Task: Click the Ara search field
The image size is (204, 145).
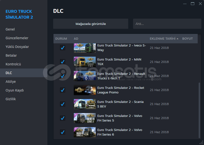Action: point(167,24)
